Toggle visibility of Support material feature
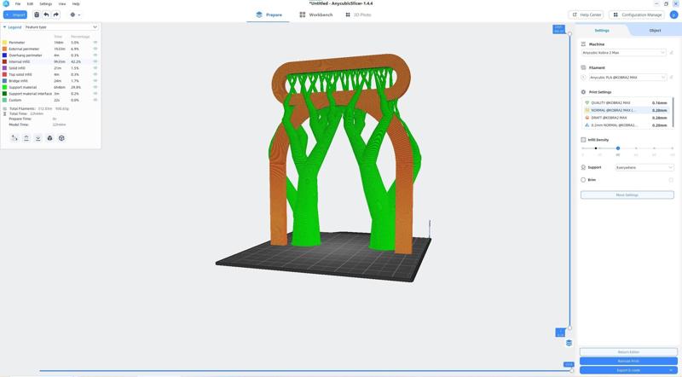Viewport: 682px width, 377px height. pos(95,87)
